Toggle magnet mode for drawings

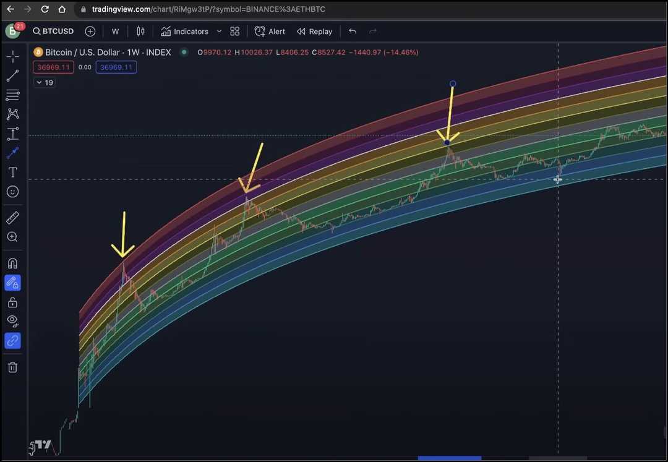12,263
